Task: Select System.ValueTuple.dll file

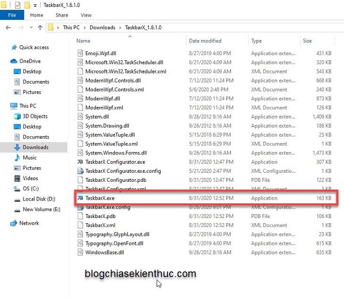Action: (110, 135)
